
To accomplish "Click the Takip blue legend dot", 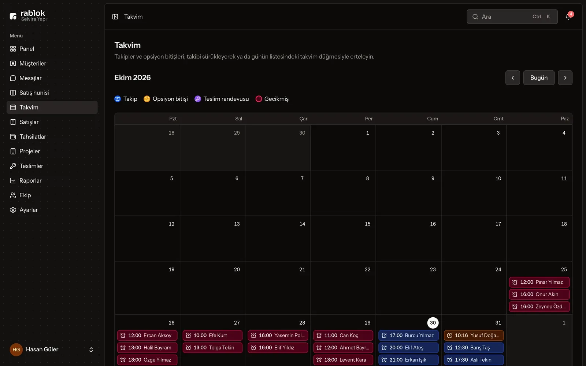I will (118, 99).
